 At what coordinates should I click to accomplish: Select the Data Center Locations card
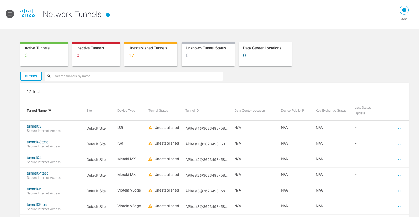(265, 54)
